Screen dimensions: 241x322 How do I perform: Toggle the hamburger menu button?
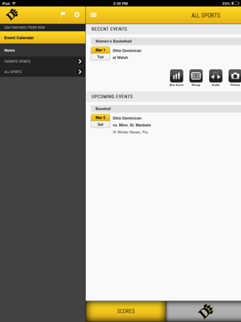coord(94,15)
